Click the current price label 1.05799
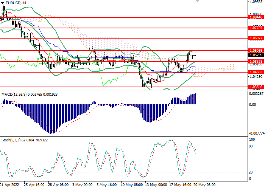Image resolution: width=265 pixels, height=189 pixels. [x=256, y=55]
